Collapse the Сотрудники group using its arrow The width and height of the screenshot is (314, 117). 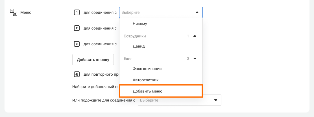(x=195, y=36)
